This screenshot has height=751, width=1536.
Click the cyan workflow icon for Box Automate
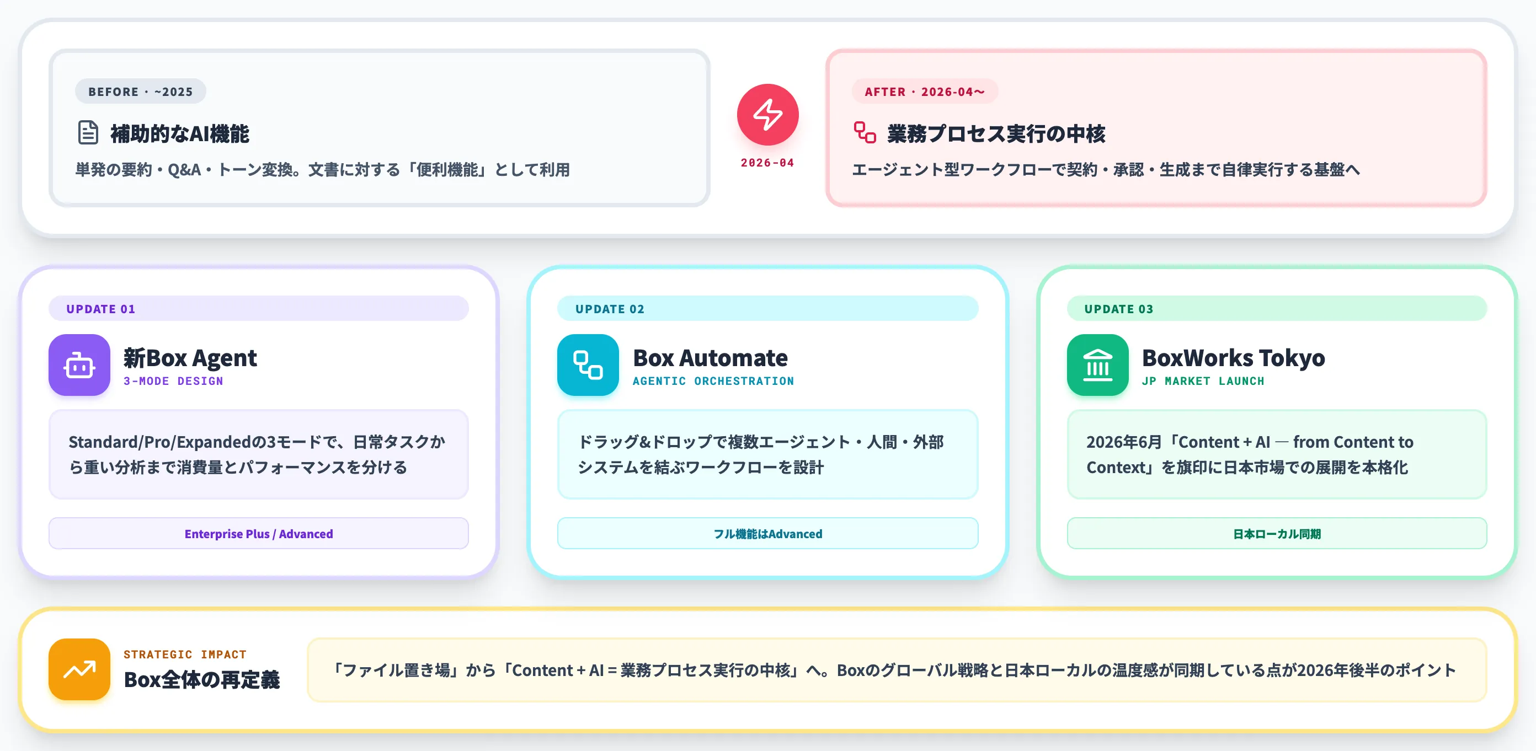click(588, 365)
